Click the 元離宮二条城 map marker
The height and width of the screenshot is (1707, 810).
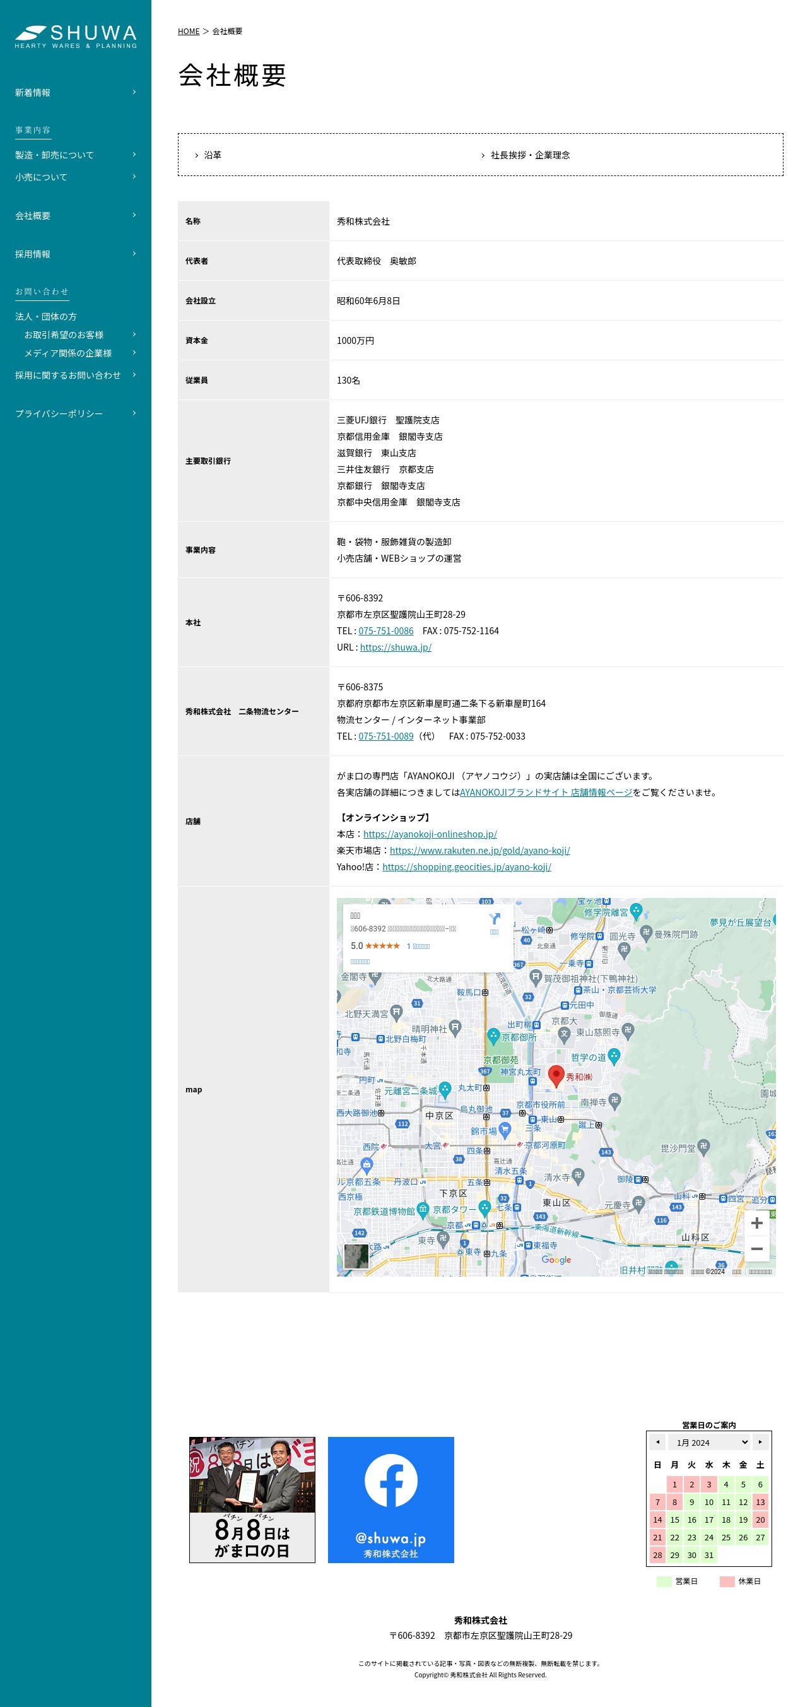point(445,1089)
